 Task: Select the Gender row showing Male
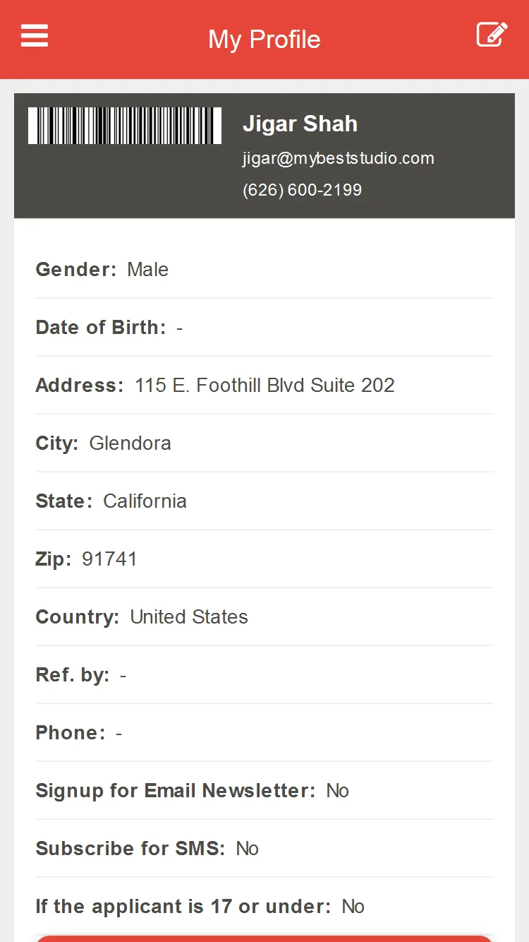click(x=264, y=269)
